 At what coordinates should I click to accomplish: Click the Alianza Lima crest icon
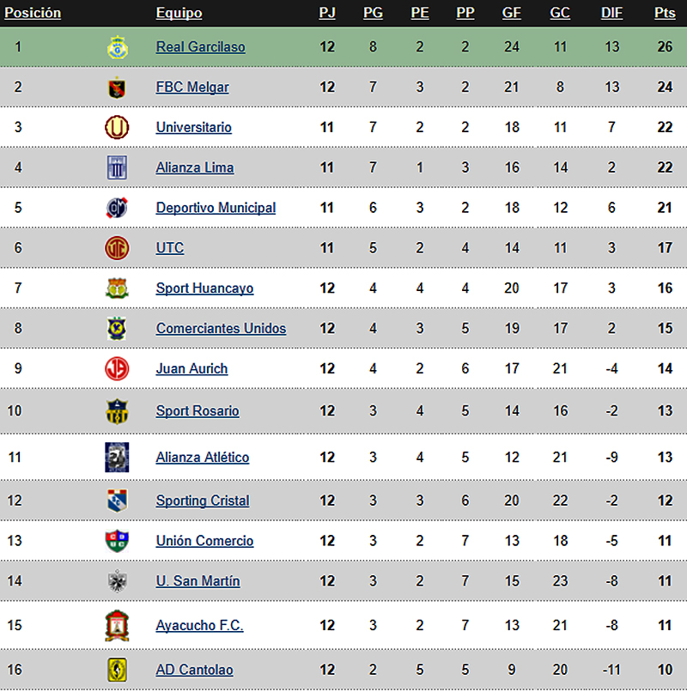pos(117,167)
